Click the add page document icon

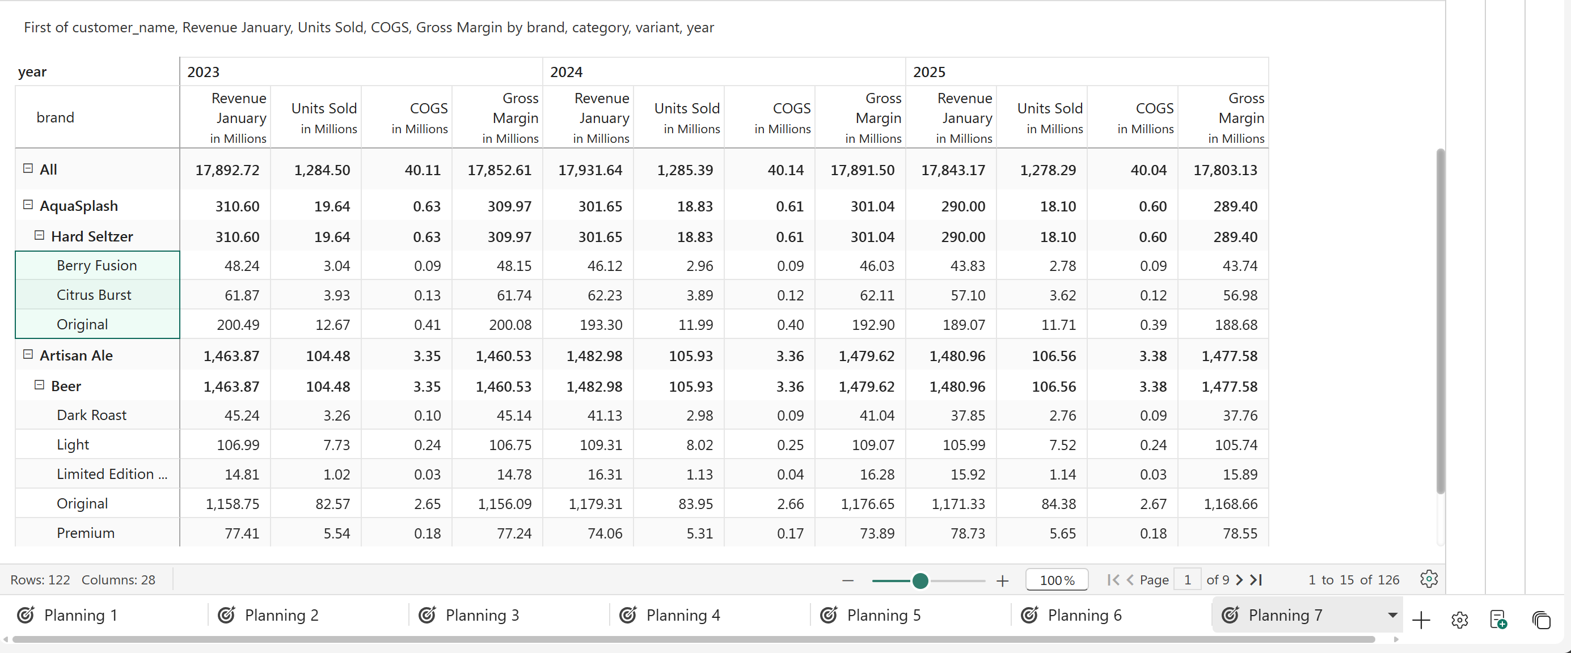[x=1498, y=620]
